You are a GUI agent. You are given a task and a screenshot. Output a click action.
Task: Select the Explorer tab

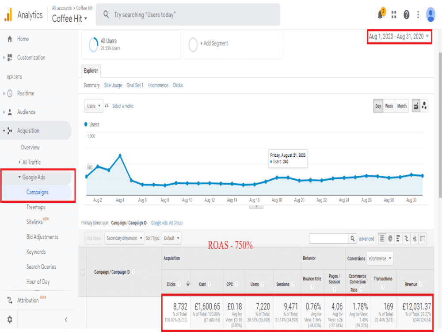point(91,71)
